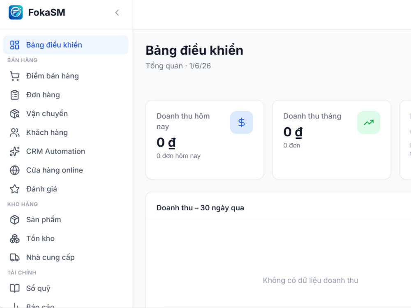This screenshot has height=308, width=411.
Task: Click 'Không có dữ liệu doanh thu' message
Action: [310, 280]
